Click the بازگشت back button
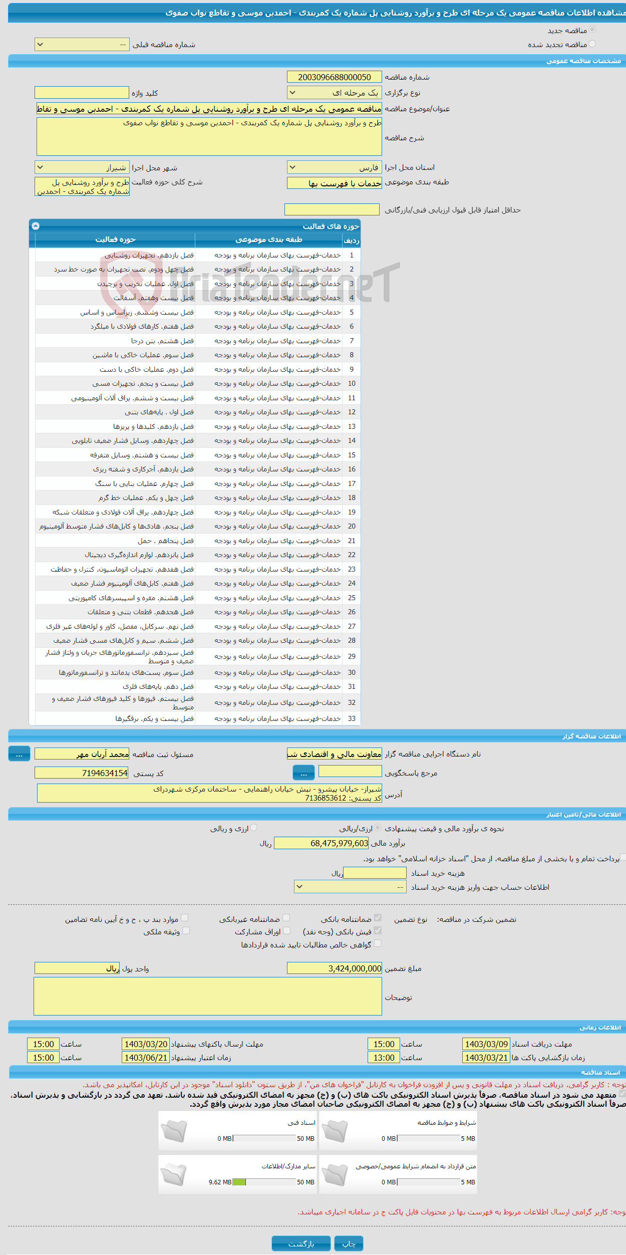The width and height of the screenshot is (626, 1255). point(301,1244)
